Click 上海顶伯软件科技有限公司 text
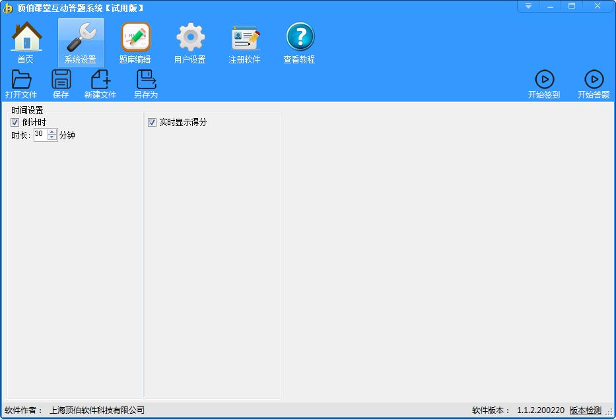The image size is (616, 419). (97, 410)
